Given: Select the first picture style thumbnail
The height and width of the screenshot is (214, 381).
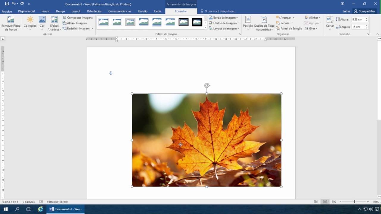Looking at the screenshot, I should pos(104,22).
